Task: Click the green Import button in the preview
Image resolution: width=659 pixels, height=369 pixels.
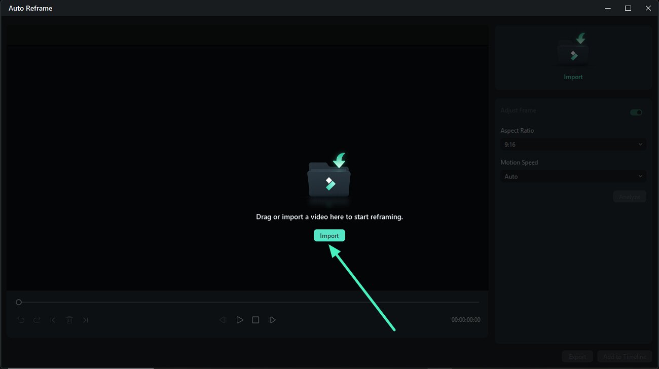Action: click(x=329, y=236)
